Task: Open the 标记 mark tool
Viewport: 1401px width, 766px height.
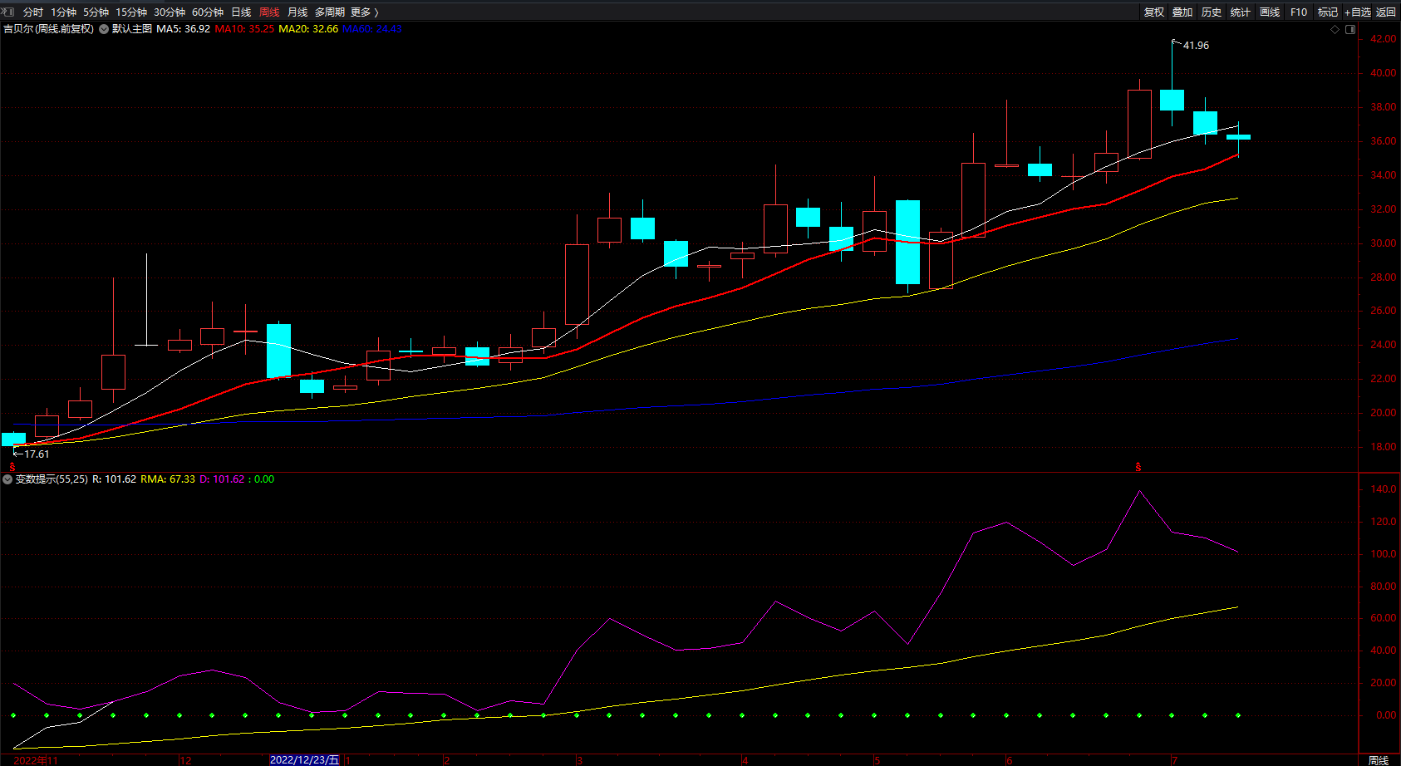Action: coord(1327,12)
